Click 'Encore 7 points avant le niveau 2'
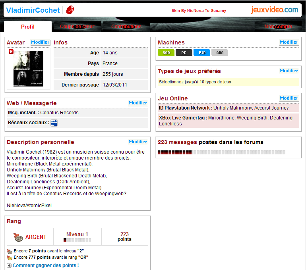306x275 pixels. point(49,251)
